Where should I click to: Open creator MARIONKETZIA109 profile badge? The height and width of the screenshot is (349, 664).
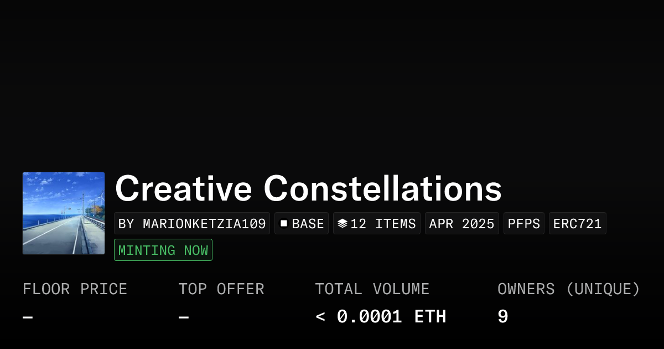(192, 223)
